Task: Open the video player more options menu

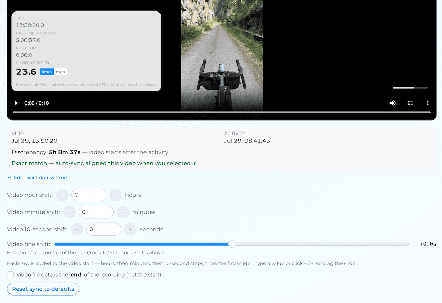Action: [x=428, y=103]
